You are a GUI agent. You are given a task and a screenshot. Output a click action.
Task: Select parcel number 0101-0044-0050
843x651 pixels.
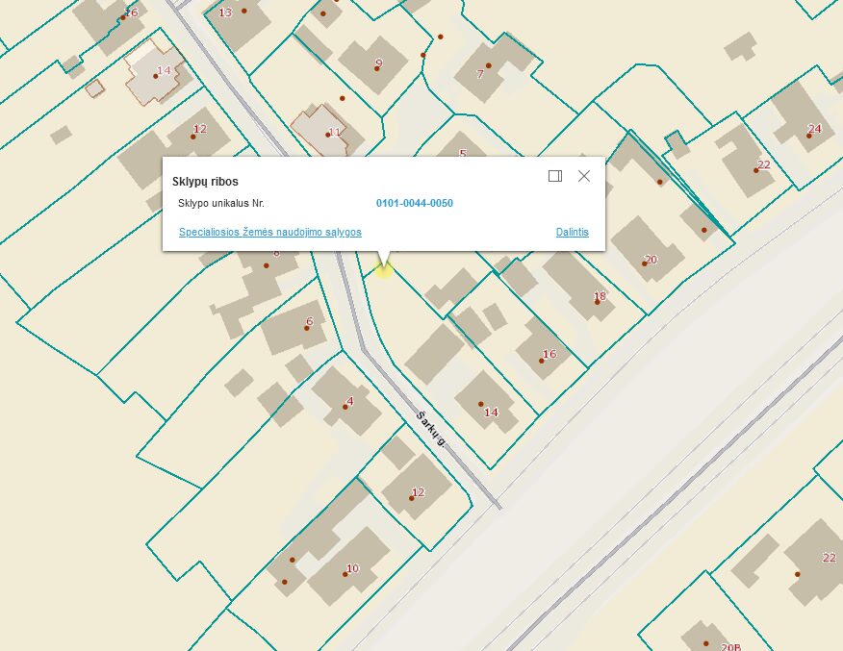click(414, 204)
